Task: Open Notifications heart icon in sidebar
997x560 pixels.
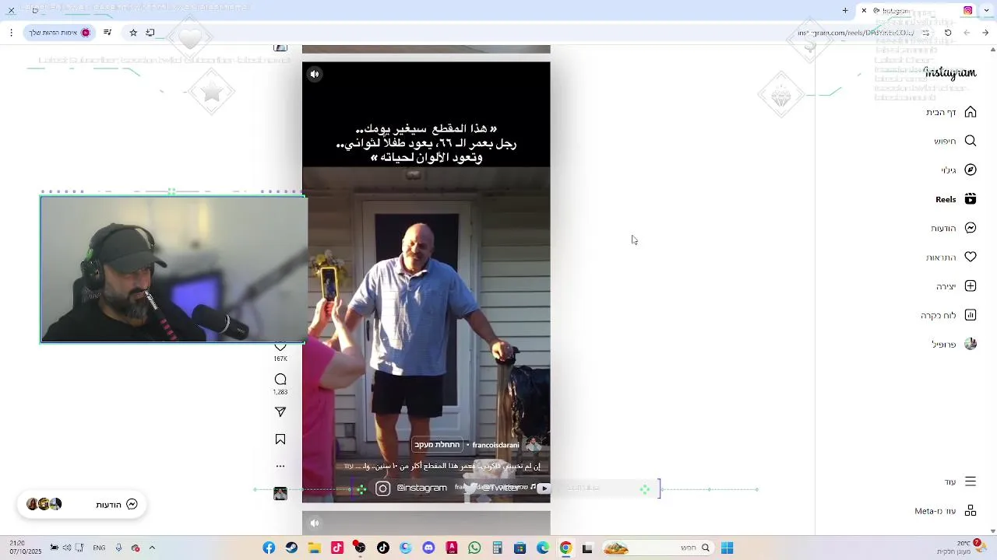Action: click(x=971, y=257)
